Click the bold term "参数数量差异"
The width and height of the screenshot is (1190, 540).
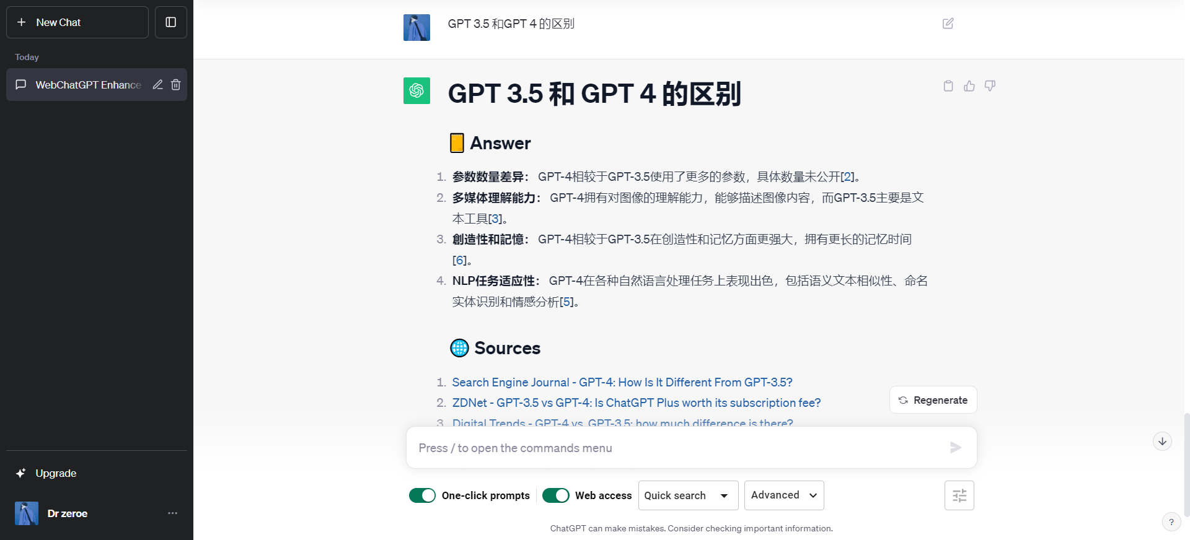pyautogui.click(x=488, y=177)
